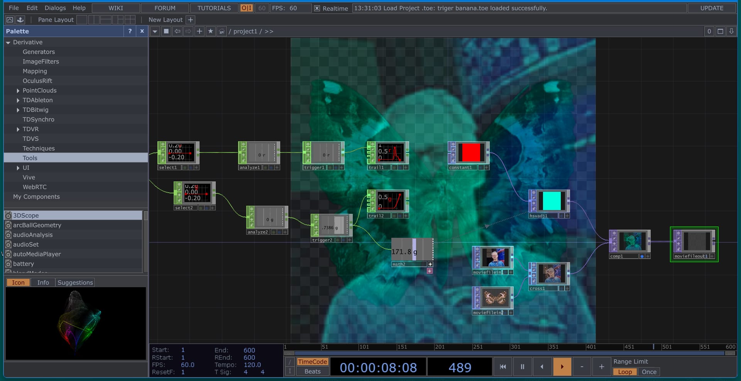The width and height of the screenshot is (741, 381).
Task: Switch range limit to Once
Action: [649, 372]
